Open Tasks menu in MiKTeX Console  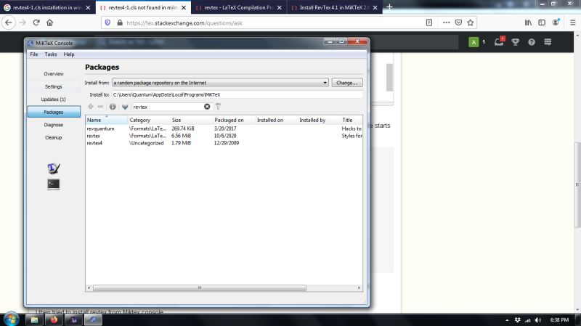click(51, 54)
